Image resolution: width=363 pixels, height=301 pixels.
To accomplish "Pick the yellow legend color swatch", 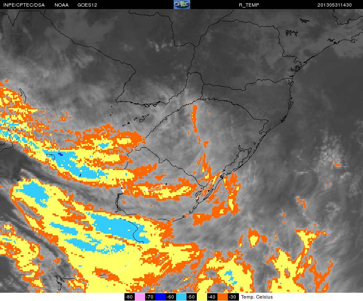I will [x=202, y=297].
